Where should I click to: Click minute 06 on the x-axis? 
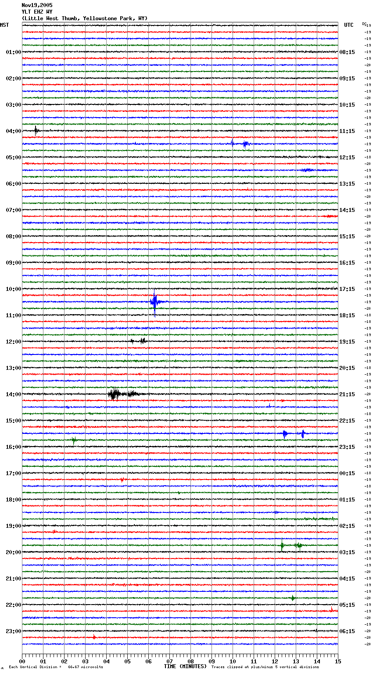pyautogui.click(x=148, y=661)
